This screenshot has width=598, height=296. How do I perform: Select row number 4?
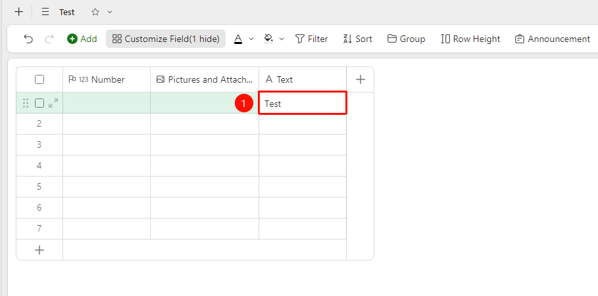(x=39, y=165)
